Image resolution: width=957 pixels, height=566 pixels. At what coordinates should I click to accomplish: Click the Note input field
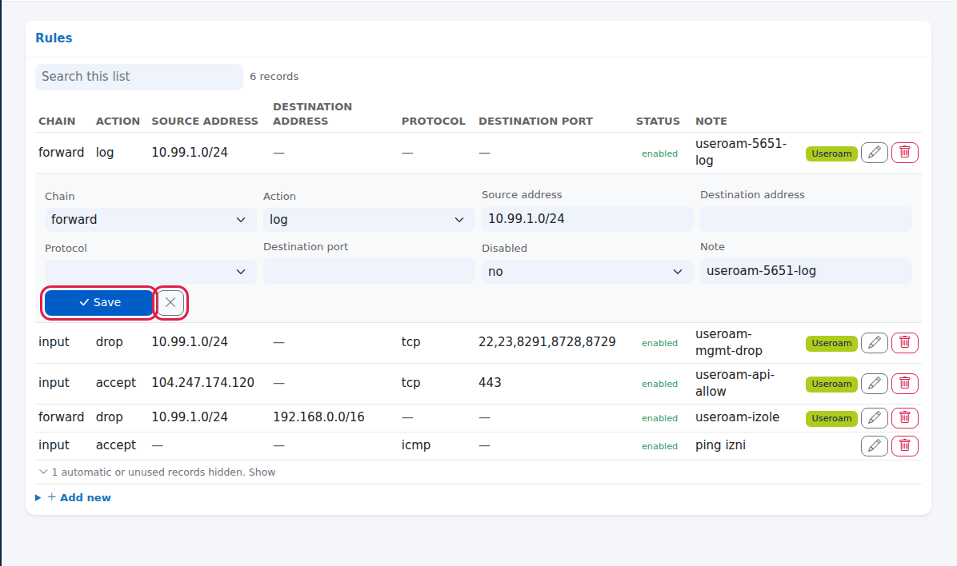tap(806, 271)
